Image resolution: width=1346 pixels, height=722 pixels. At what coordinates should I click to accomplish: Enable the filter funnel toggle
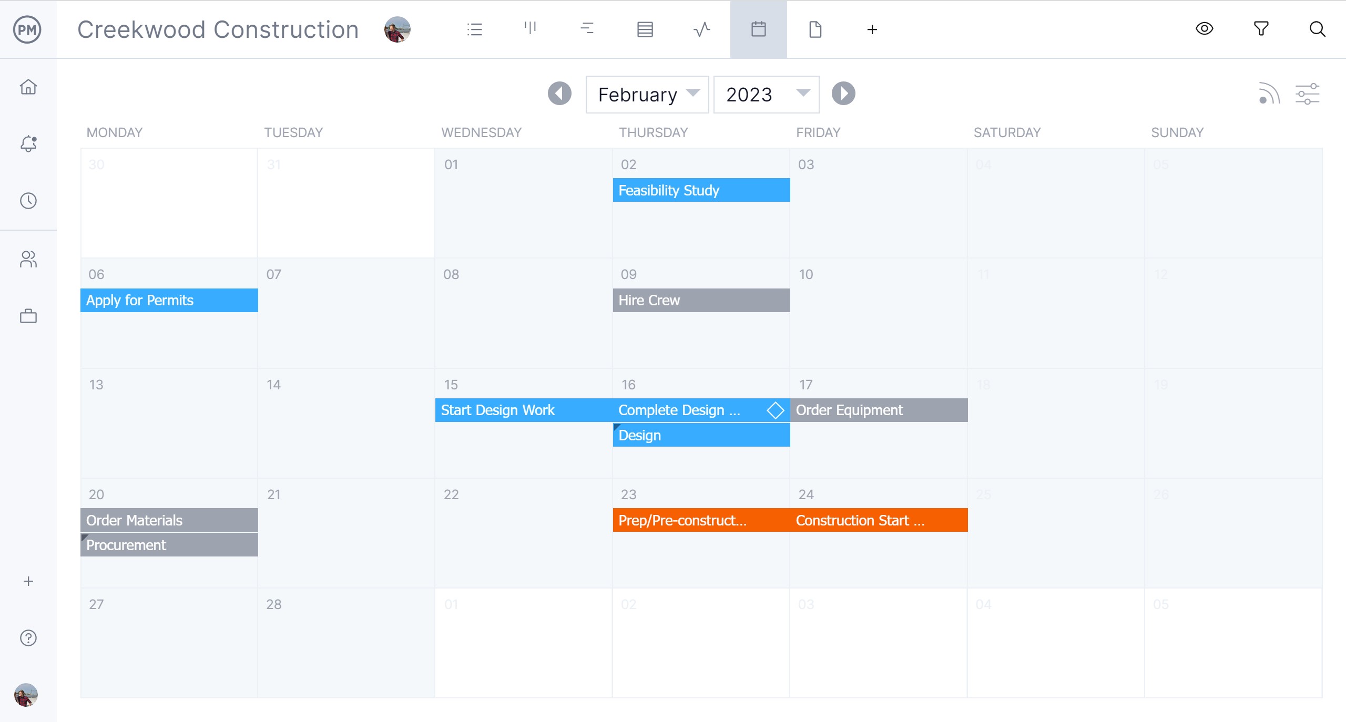coord(1263,29)
